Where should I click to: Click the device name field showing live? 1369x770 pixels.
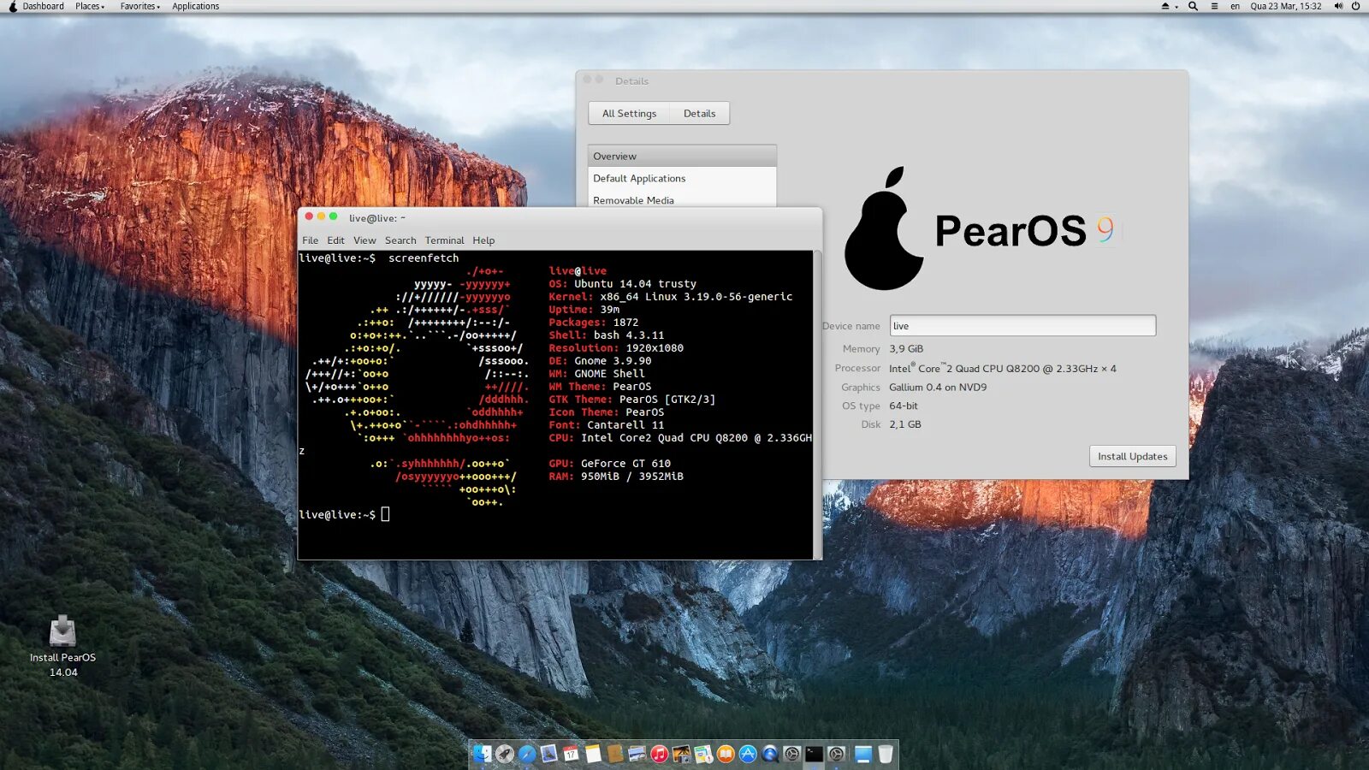click(1022, 325)
